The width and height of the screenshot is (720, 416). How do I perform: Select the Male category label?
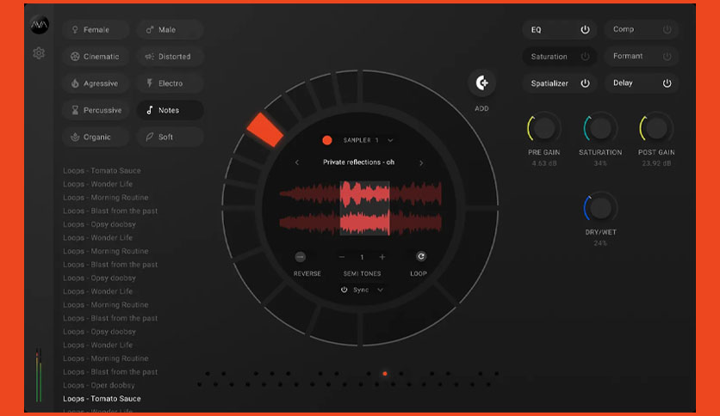(167, 30)
